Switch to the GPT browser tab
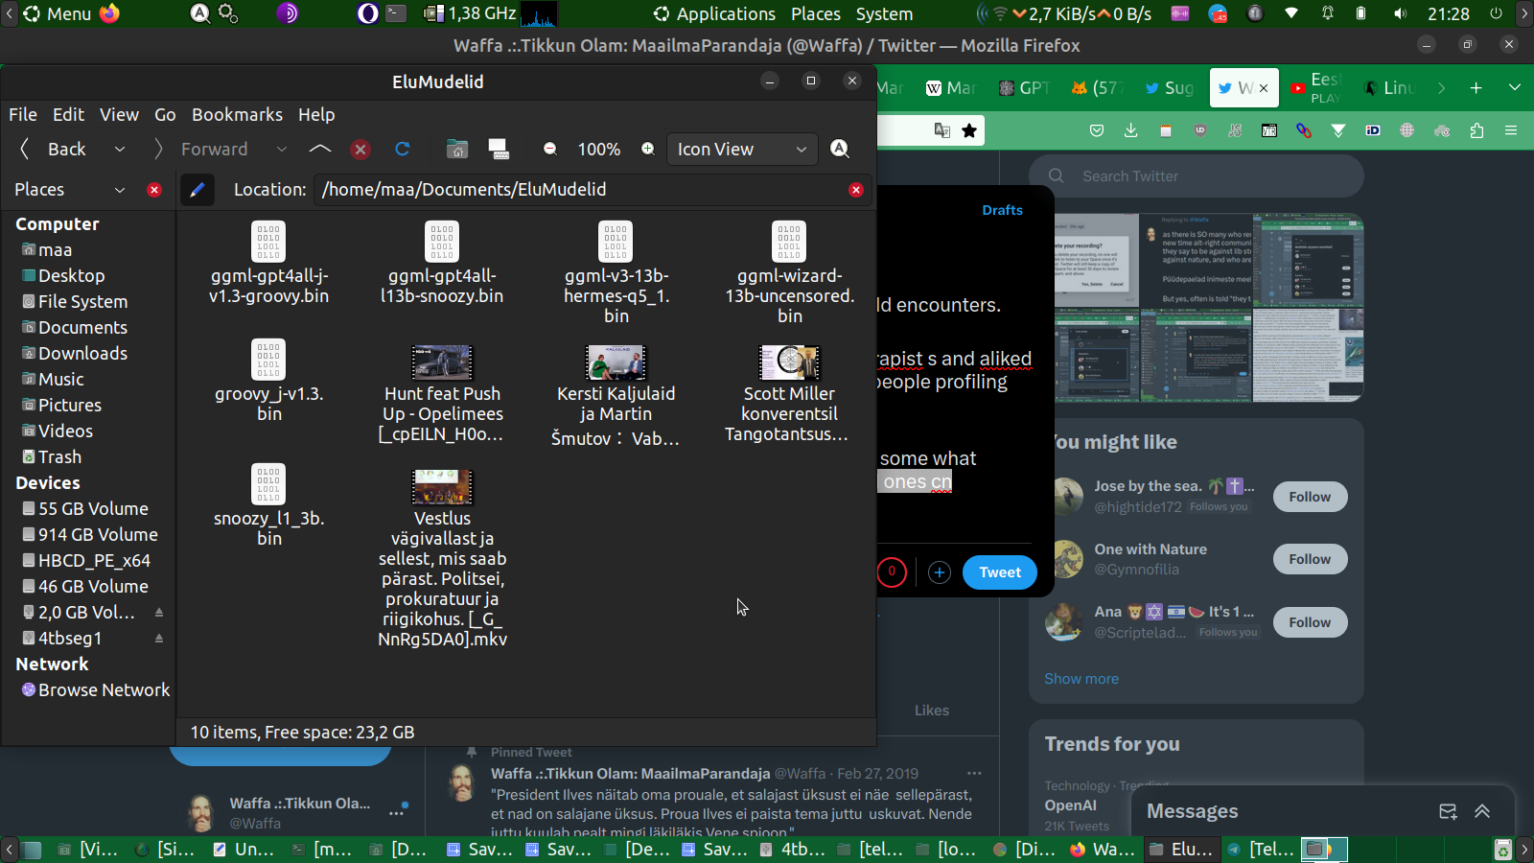 tap(1025, 88)
